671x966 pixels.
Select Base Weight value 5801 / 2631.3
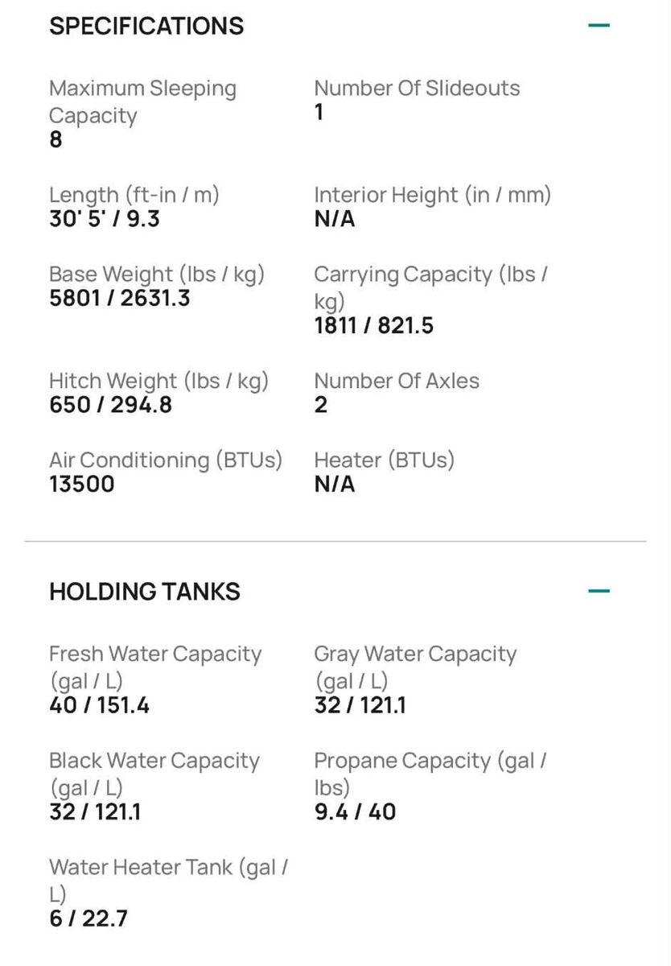pos(120,298)
